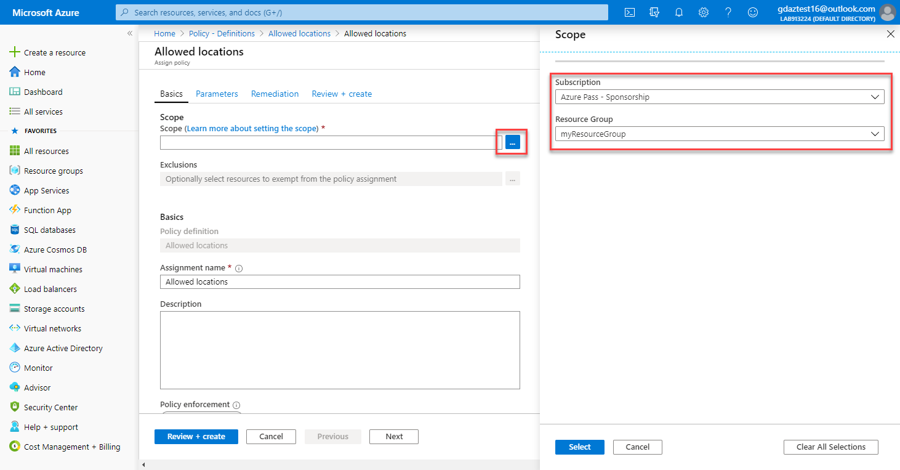900x470 pixels.
Task: Click the Help + support icon
Action: 15,427
